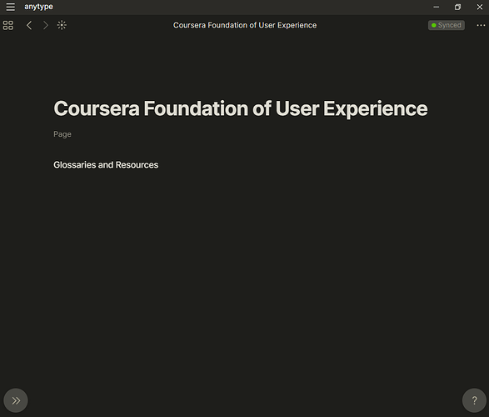Open the Page object type selector
Screen dimensions: 489x417
(62, 134)
